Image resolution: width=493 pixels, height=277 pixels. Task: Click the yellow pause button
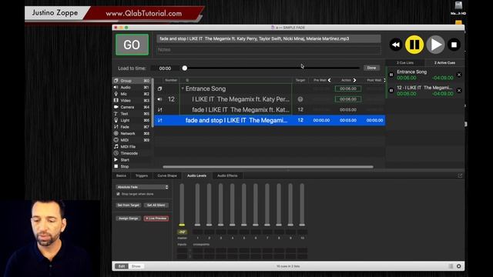tap(414, 45)
